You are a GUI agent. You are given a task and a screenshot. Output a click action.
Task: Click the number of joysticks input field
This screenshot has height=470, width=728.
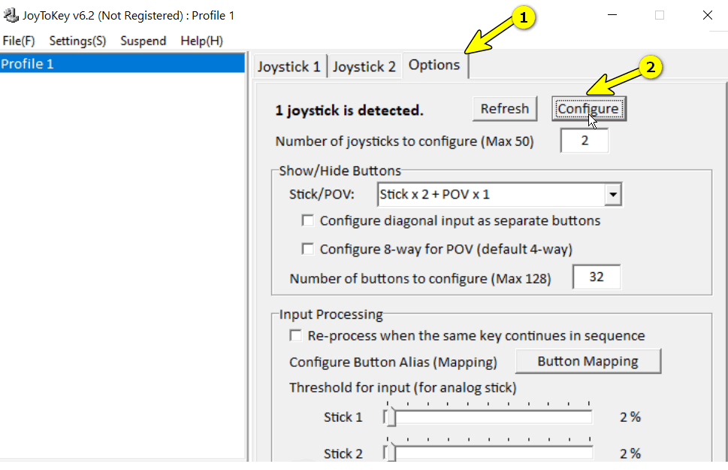585,141
